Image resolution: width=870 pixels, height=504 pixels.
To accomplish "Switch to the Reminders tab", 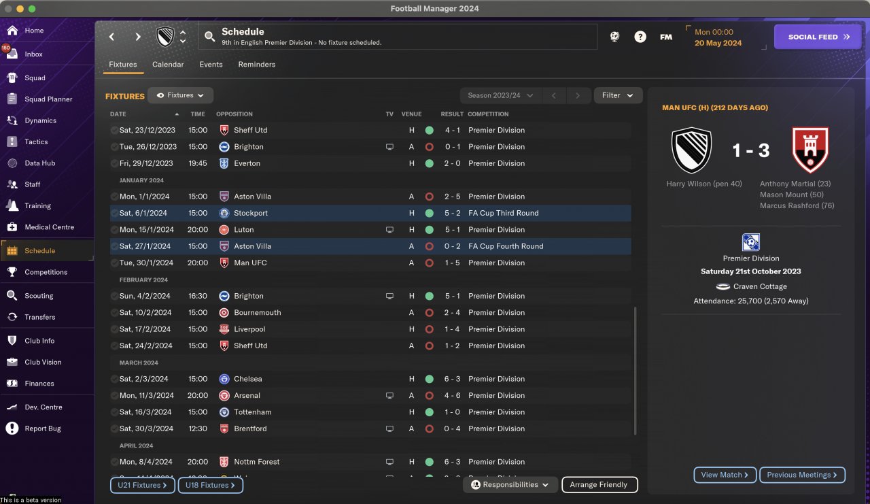I will (x=257, y=65).
